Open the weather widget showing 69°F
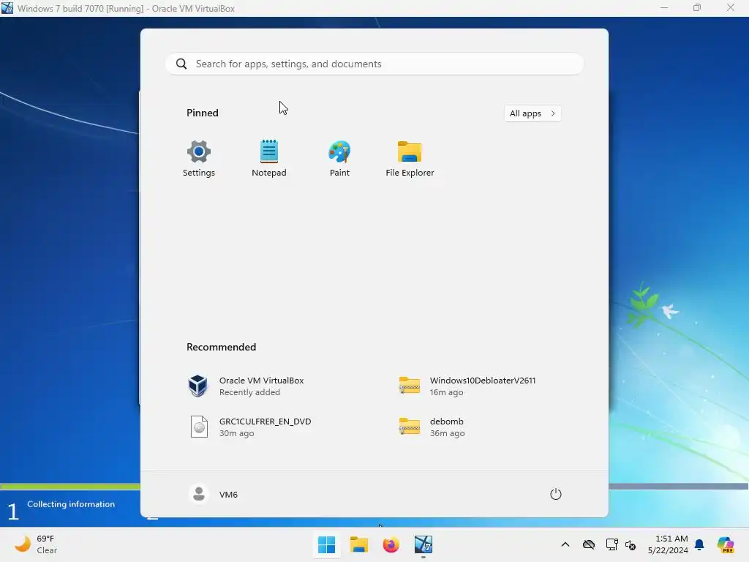Screen dimensions: 749x562 click(x=37, y=544)
